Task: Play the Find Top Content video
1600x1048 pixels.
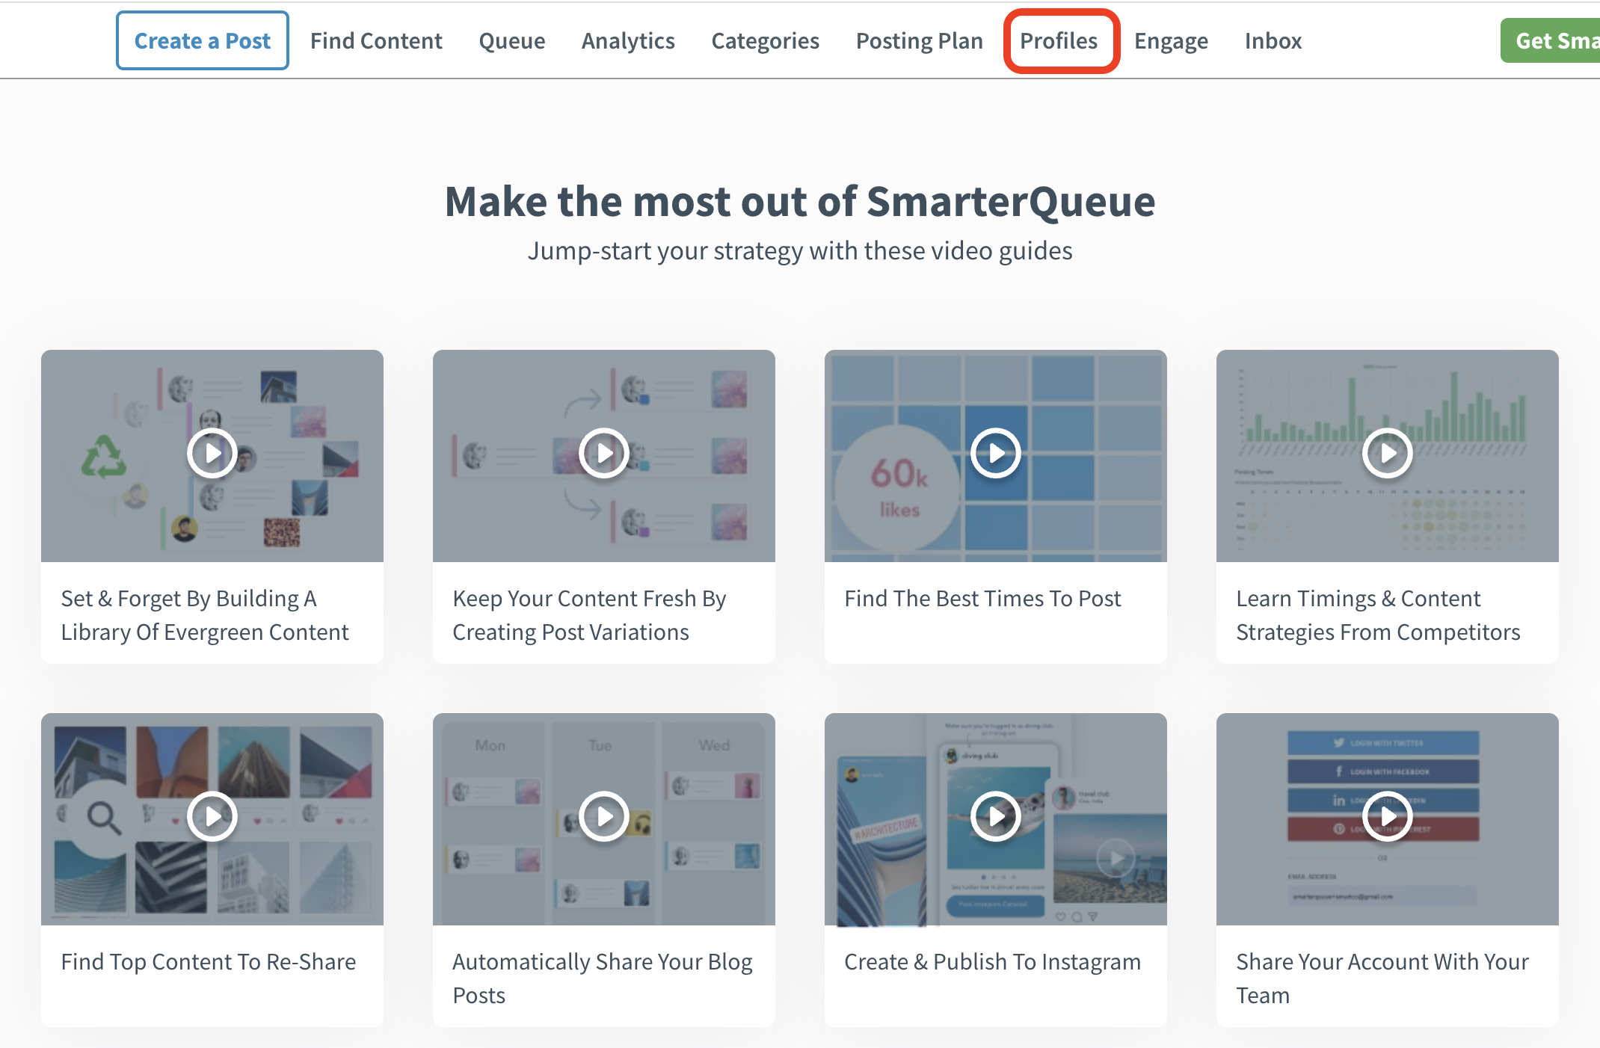Action: [x=212, y=816]
